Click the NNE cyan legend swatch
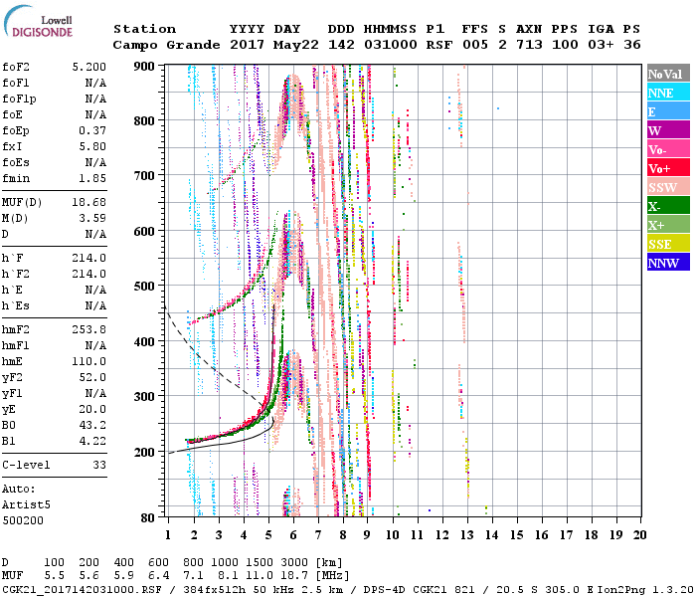The image size is (696, 597). [667, 93]
